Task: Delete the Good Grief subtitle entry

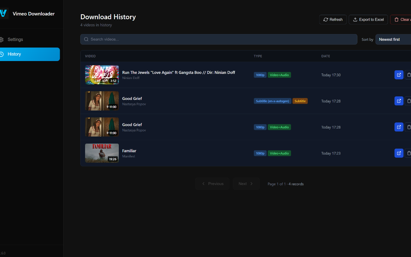Action: click(408, 101)
